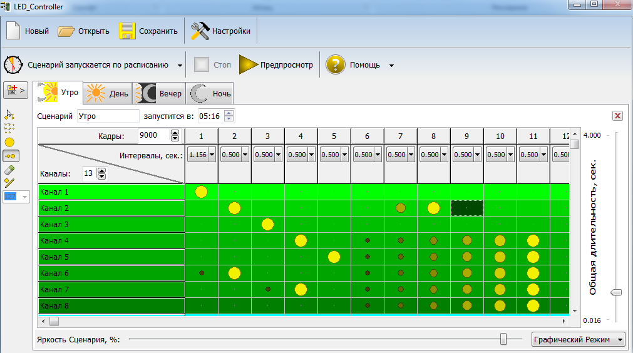633x353 pixels.
Task: Select the gradient dots fade tool
Action: (11, 156)
